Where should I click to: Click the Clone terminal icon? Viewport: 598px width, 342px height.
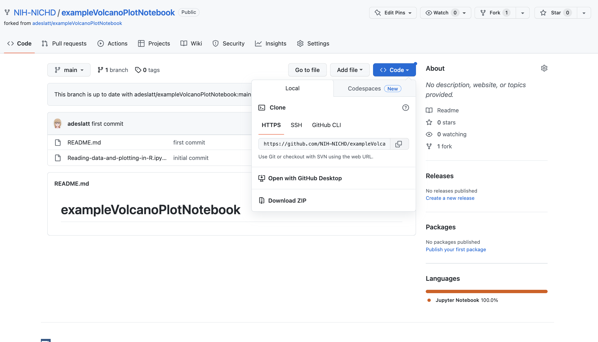262,107
